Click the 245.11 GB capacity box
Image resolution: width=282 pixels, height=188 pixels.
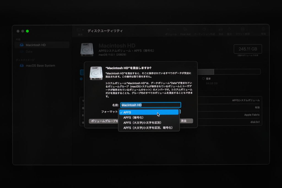(x=248, y=49)
